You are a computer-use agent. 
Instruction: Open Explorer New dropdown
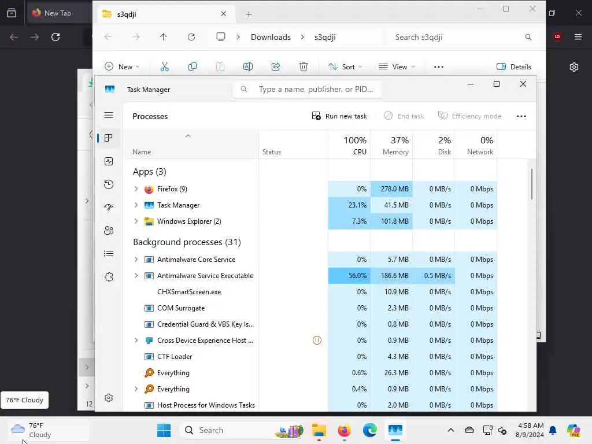(122, 67)
